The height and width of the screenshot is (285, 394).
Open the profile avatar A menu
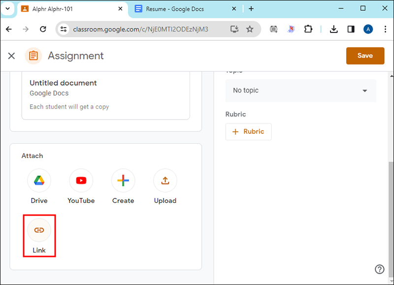(368, 30)
